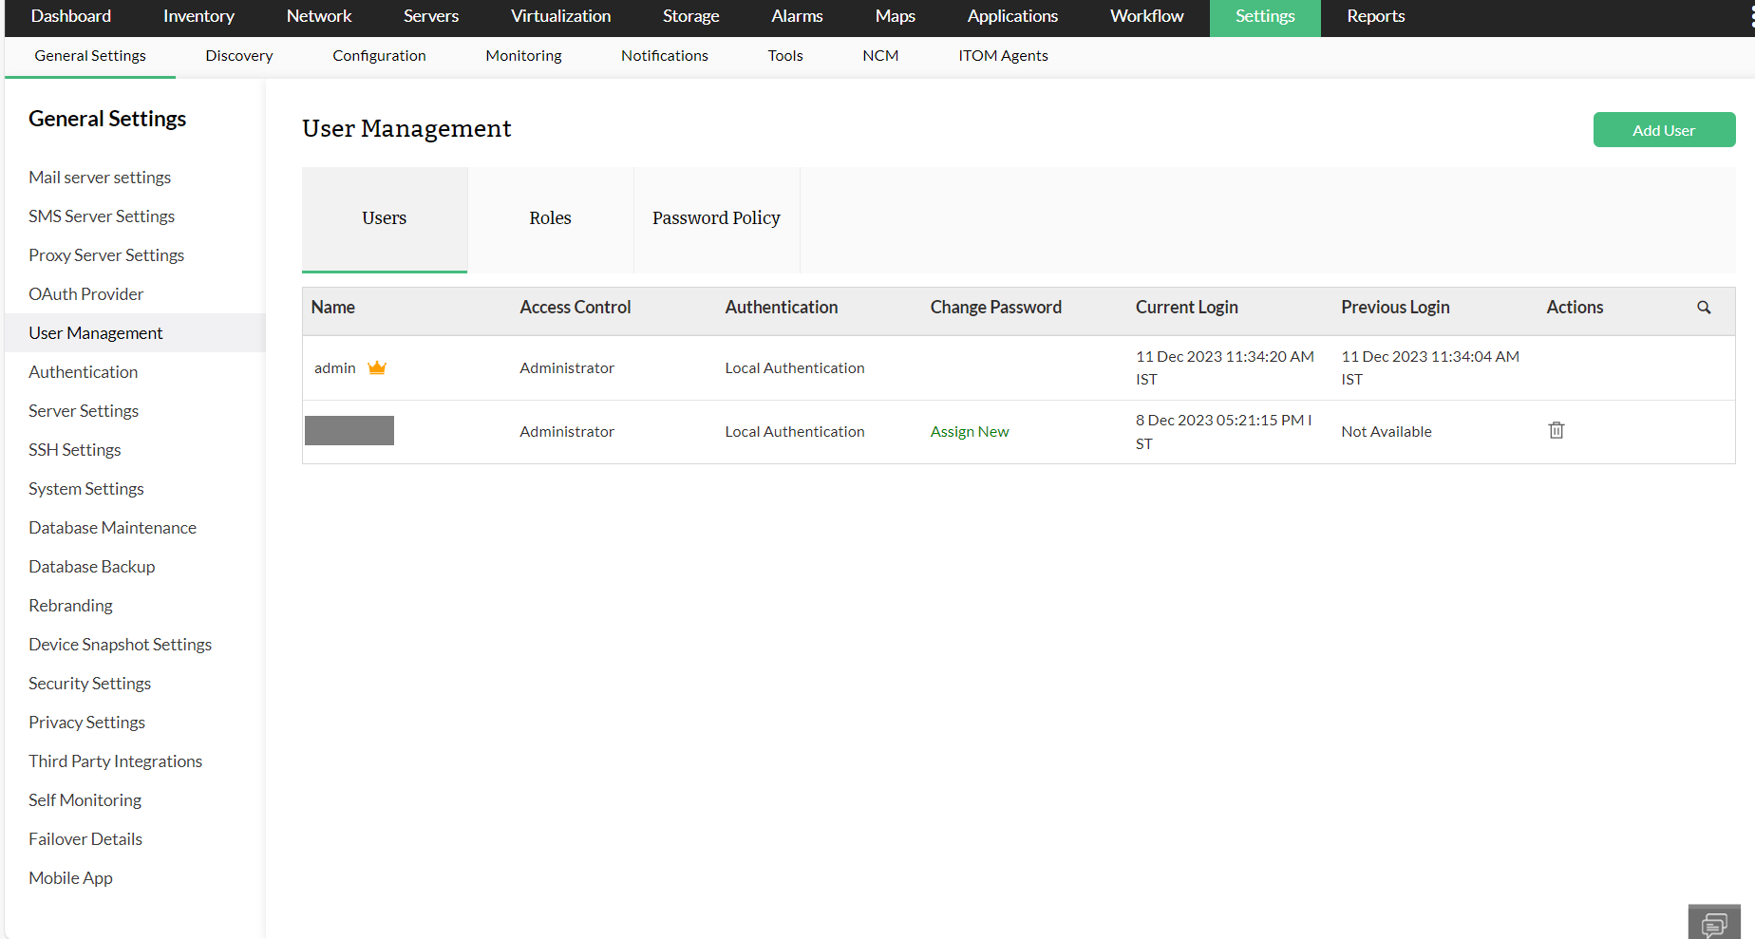Click the Add User button
1755x939 pixels.
pos(1664,129)
